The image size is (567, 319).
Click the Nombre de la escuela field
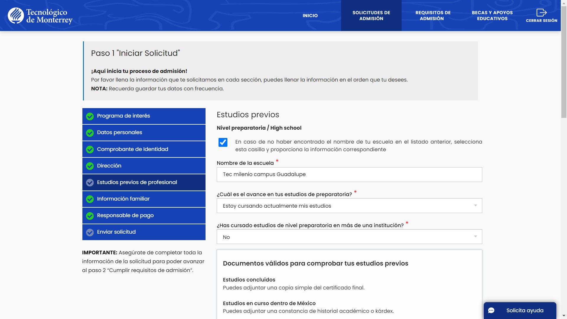(x=349, y=175)
